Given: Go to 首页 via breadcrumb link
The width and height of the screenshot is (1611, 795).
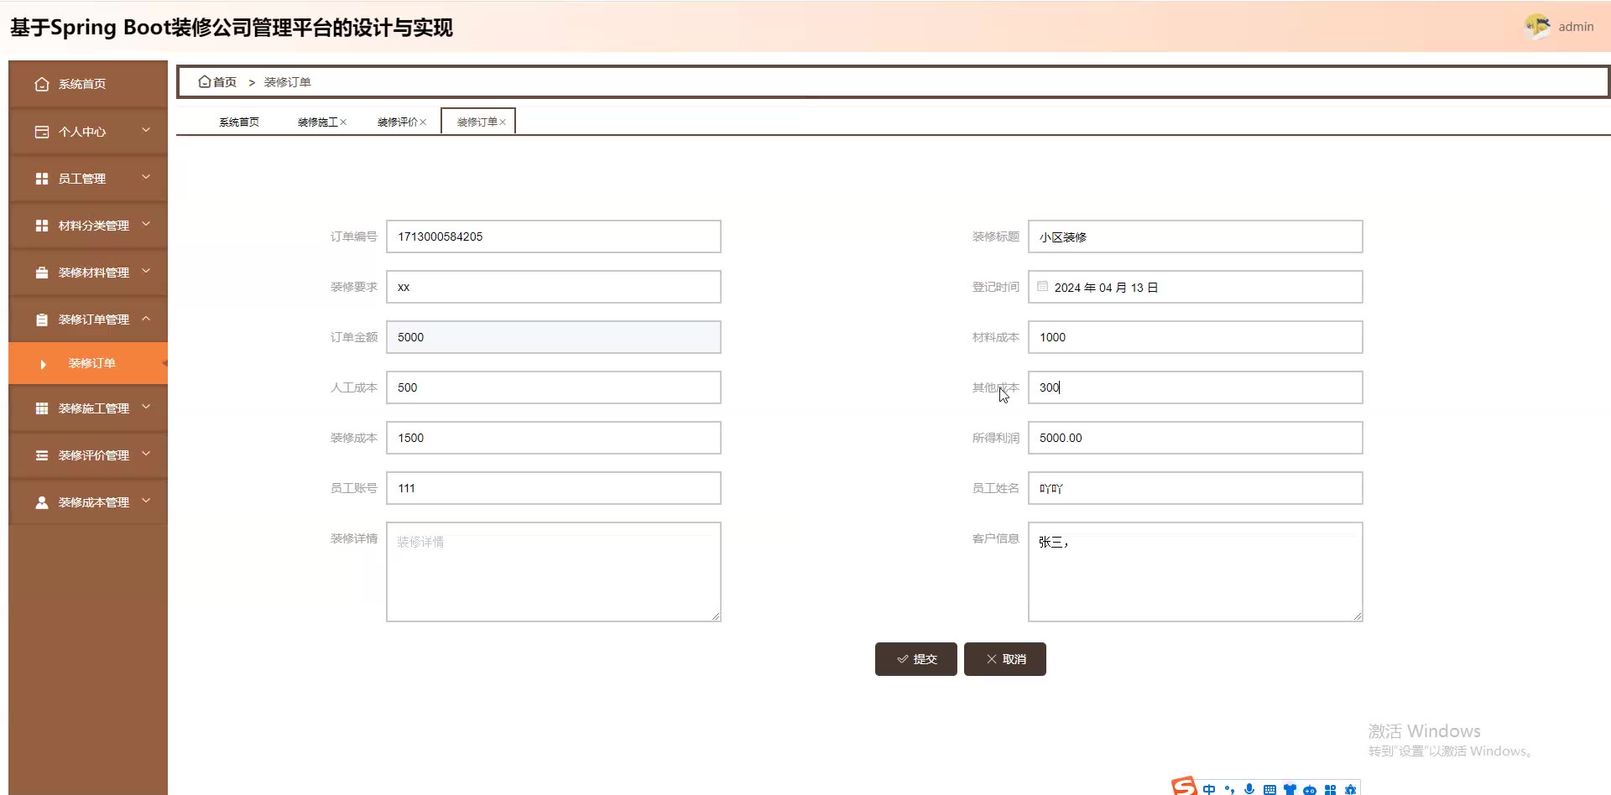Looking at the screenshot, I should point(224,82).
